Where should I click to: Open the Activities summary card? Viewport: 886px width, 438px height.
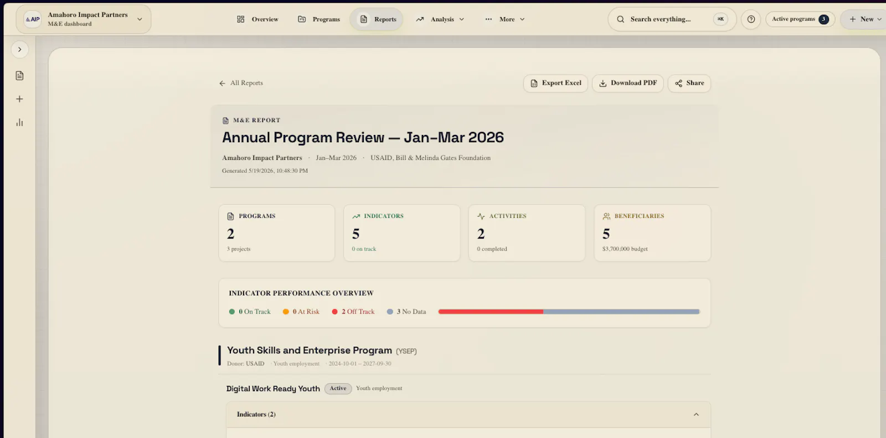527,233
